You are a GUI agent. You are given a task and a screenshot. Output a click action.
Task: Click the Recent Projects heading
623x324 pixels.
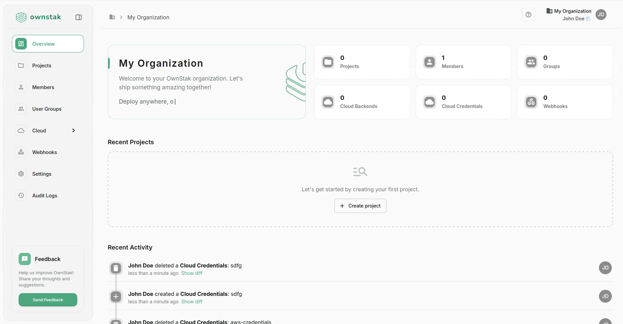pyautogui.click(x=131, y=142)
